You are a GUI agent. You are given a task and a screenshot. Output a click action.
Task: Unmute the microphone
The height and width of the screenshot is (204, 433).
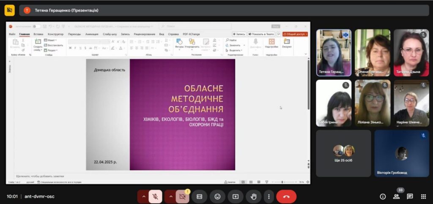click(156, 196)
